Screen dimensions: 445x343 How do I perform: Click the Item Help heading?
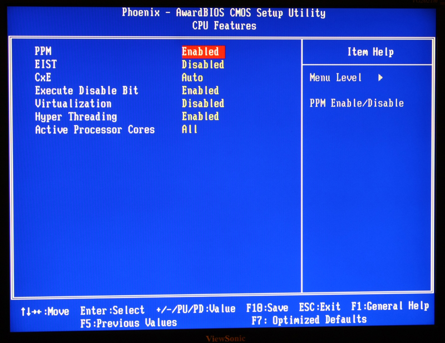point(370,52)
